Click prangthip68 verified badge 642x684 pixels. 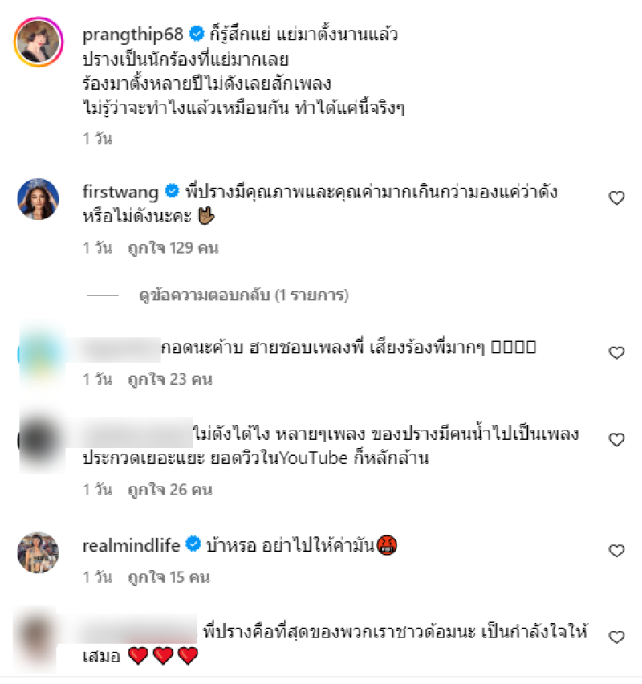(197, 34)
